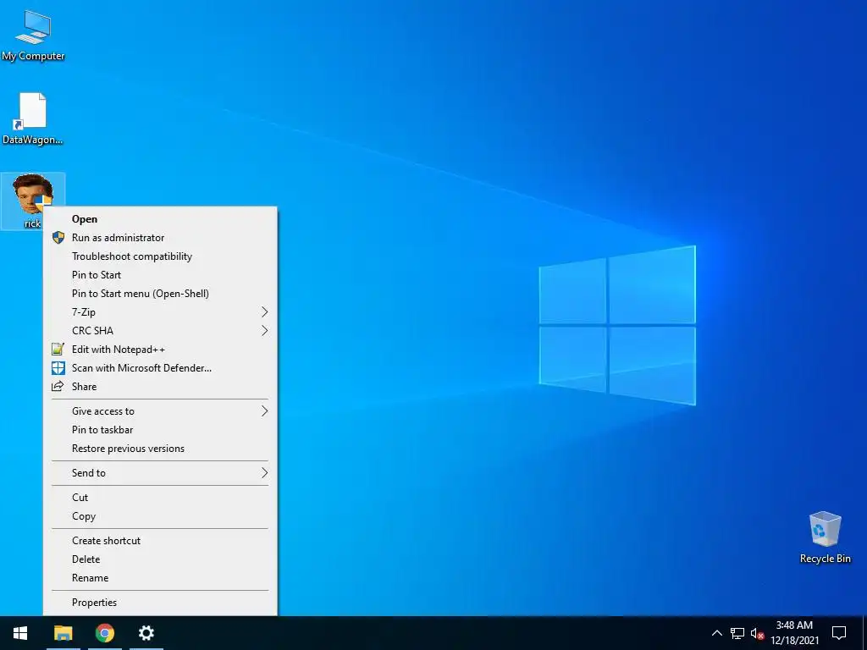Open Settings gear in the taskbar
867x650 pixels.
(x=146, y=633)
